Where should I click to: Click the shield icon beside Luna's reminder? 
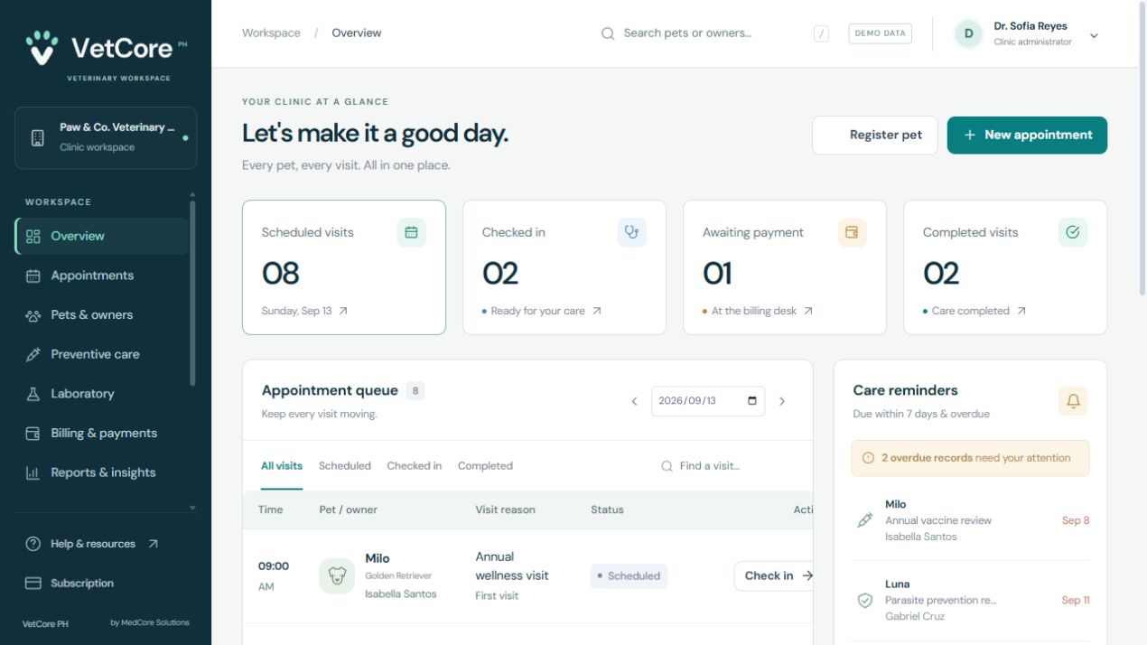pyautogui.click(x=865, y=600)
